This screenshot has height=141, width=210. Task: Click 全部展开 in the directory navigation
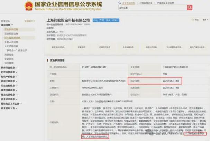point(29,21)
